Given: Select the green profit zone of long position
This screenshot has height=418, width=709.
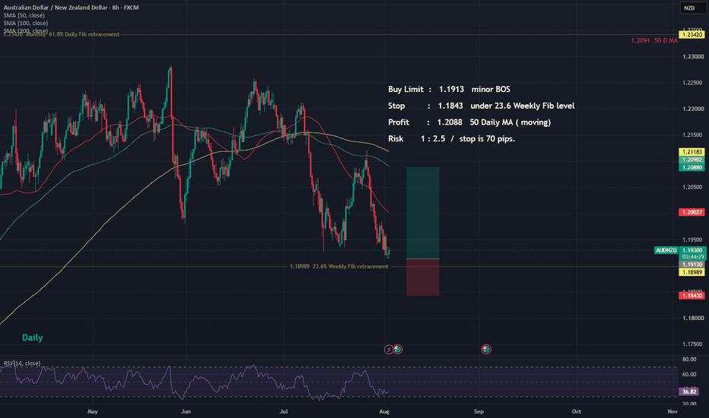Looking at the screenshot, I should [423, 213].
